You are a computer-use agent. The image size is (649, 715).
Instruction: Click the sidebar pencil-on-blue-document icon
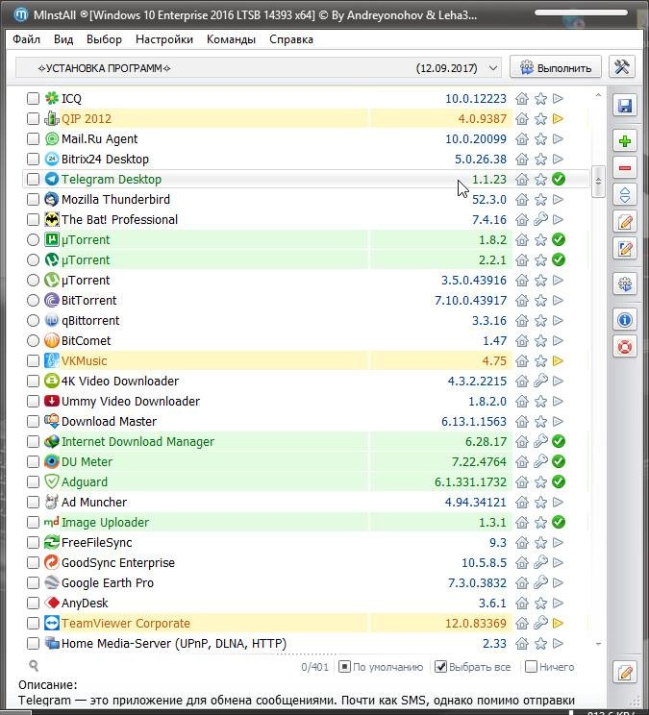tap(624, 249)
